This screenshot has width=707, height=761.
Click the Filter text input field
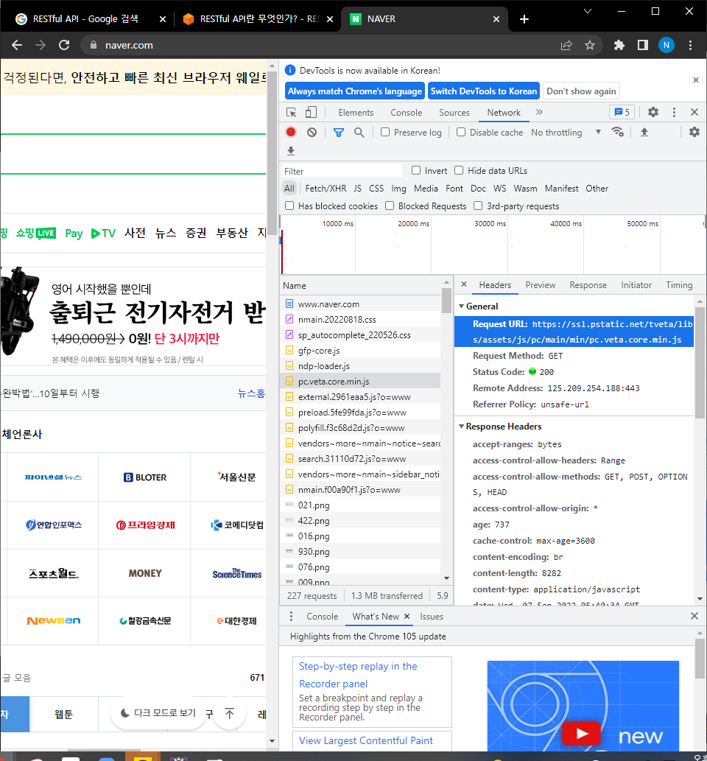coord(342,171)
